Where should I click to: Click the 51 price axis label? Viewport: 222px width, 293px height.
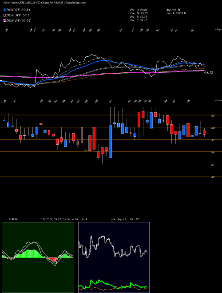click(x=213, y=165)
